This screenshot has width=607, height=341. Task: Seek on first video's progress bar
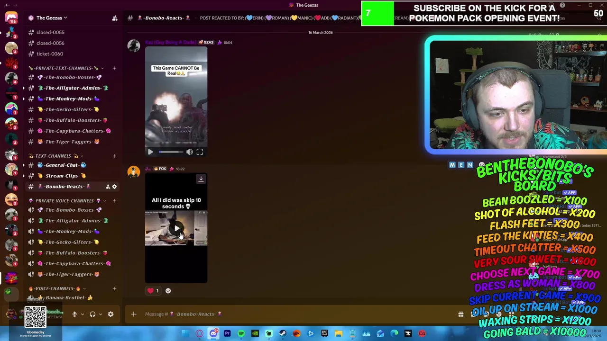coord(171,152)
